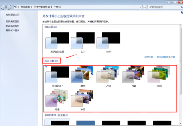Choose the 未保存的主题 theme

click(x=57, y=42)
